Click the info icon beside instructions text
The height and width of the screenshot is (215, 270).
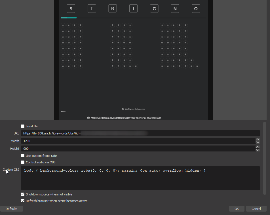click(x=88, y=118)
